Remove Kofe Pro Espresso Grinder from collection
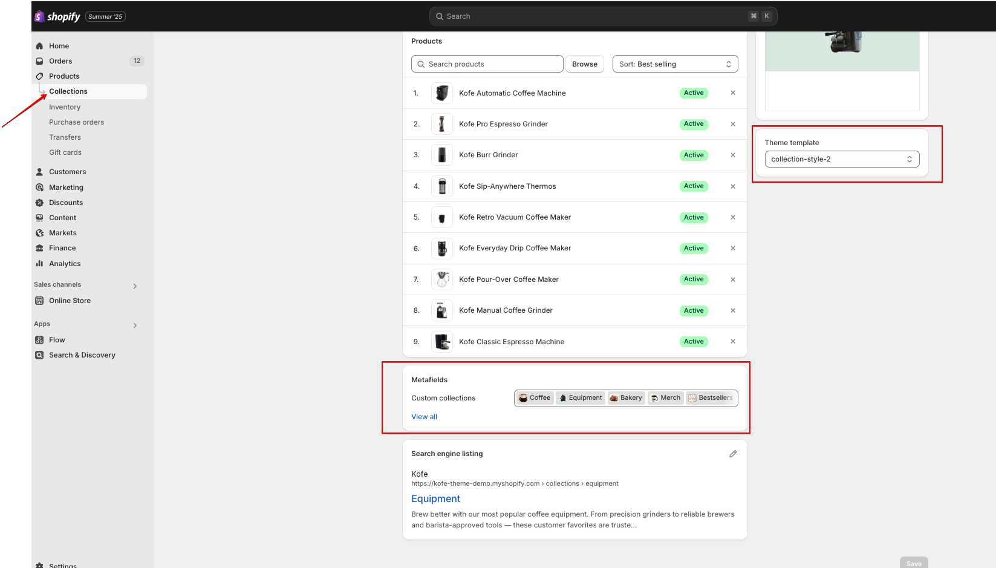 [x=733, y=124]
